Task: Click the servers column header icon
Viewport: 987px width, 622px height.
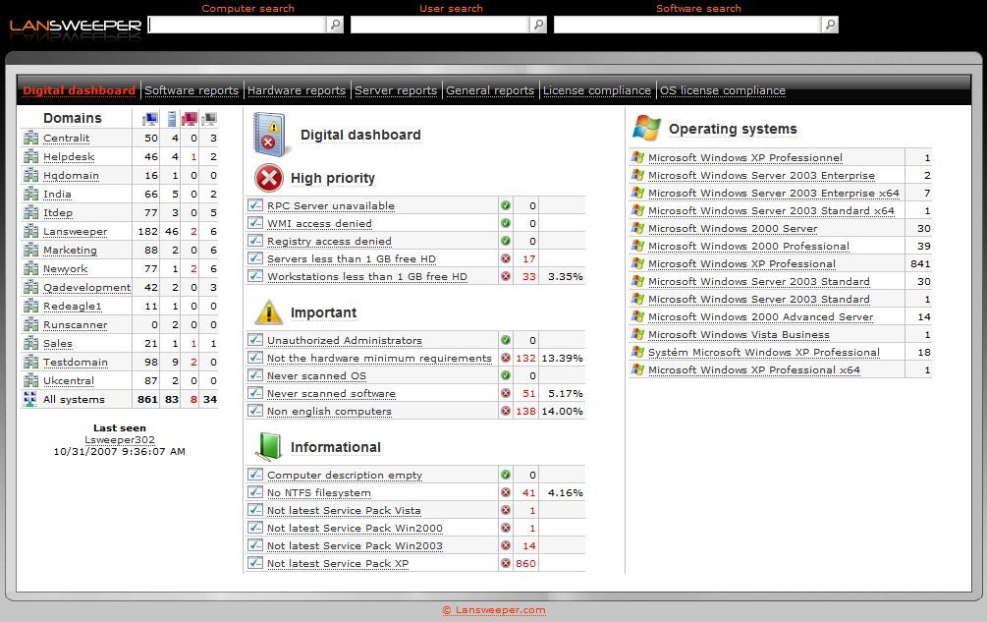Action: tap(172, 118)
